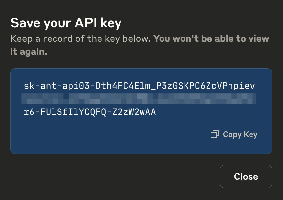Click the "sk-ant-api03" key prefix
Screen dimensions: 283x200
(x=57, y=86)
